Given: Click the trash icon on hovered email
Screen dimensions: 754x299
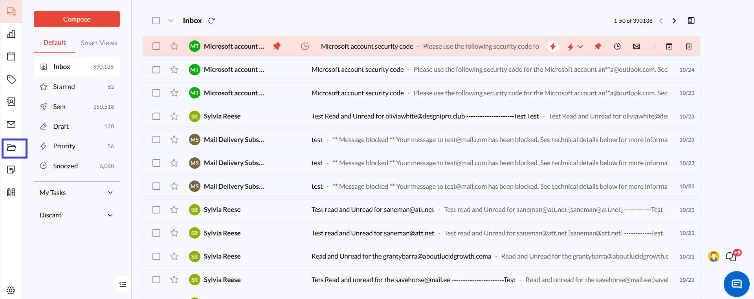Looking at the screenshot, I should coord(688,46).
